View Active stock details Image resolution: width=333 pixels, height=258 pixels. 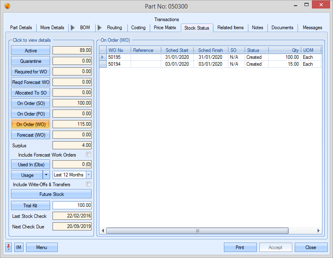31,51
